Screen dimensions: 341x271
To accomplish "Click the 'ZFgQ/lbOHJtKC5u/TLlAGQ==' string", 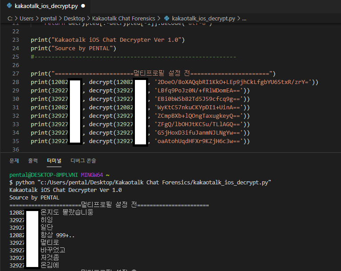I will click(x=199, y=124).
